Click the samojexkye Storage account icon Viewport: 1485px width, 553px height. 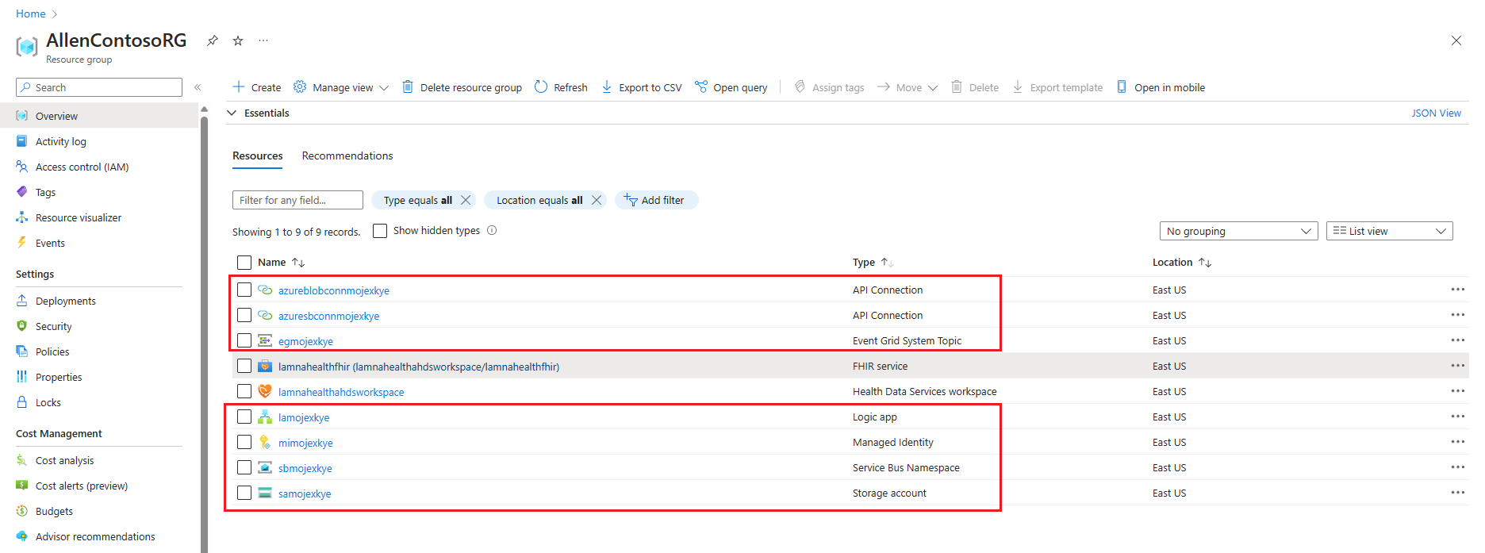265,493
